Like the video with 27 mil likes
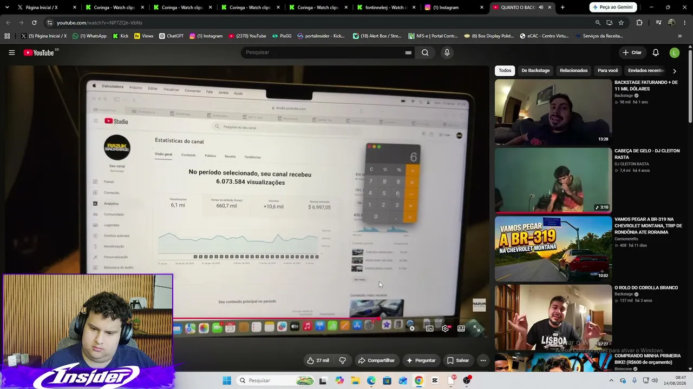This screenshot has width=693, height=389. tap(318, 360)
